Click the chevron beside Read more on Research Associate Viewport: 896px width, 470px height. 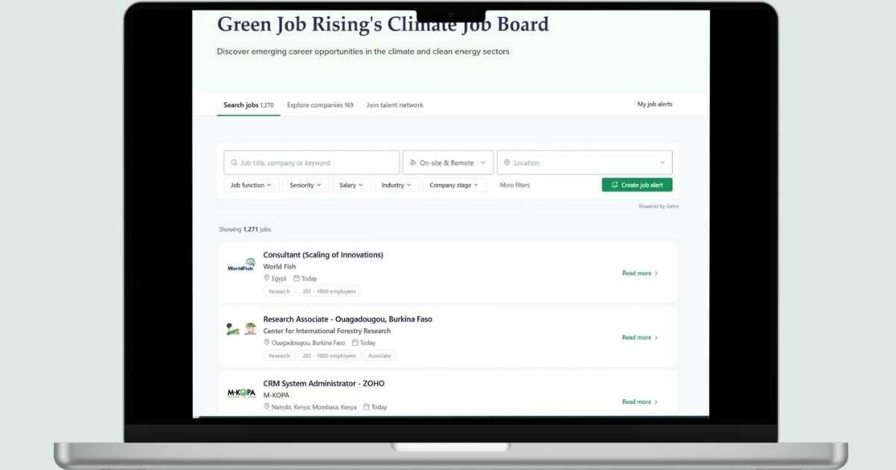coord(656,337)
